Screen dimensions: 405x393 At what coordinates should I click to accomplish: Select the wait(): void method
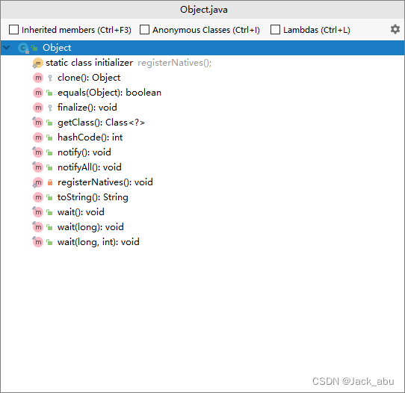[81, 212]
